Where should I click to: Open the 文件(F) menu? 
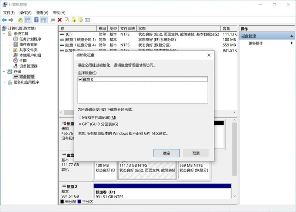pyautogui.click(x=9, y=13)
